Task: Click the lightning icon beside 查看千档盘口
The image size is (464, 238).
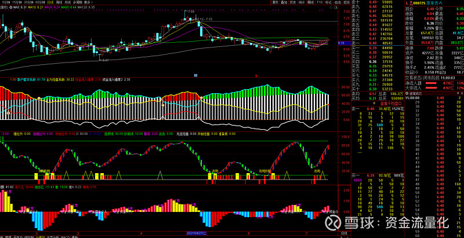Action: tap(374, 103)
